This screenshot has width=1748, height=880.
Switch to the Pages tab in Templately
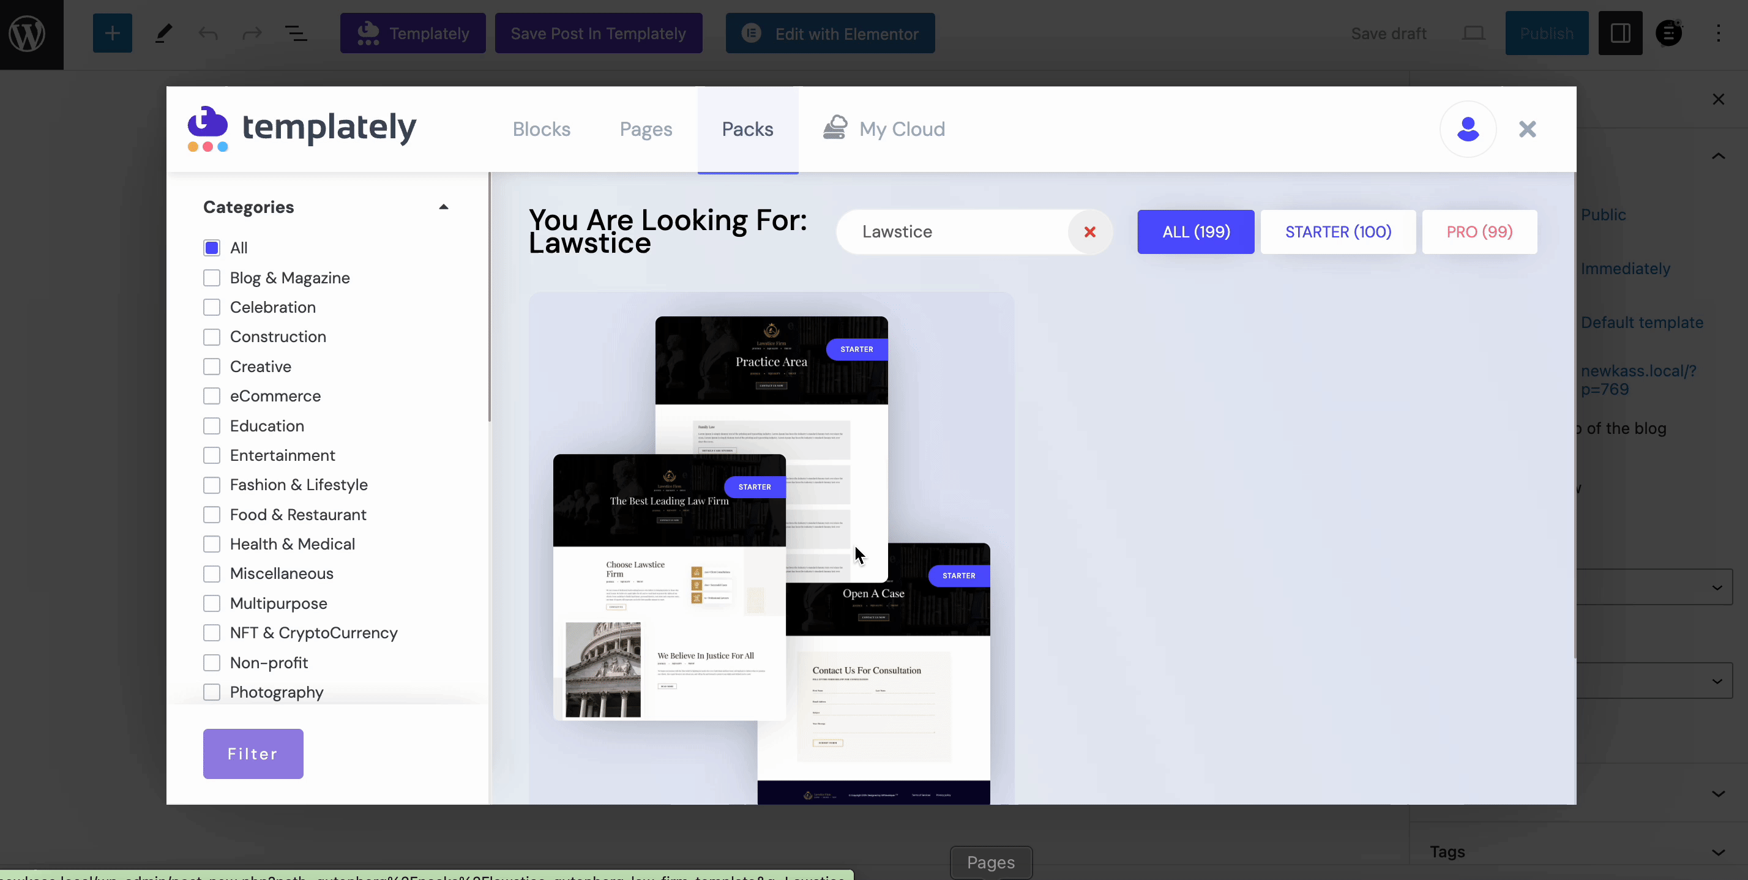click(645, 129)
